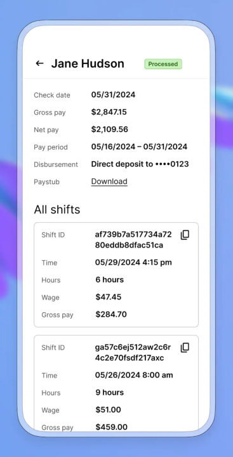Select the first shift ID text af739b7a
Image resolution: width=233 pixels, height=457 pixels.
point(133,240)
